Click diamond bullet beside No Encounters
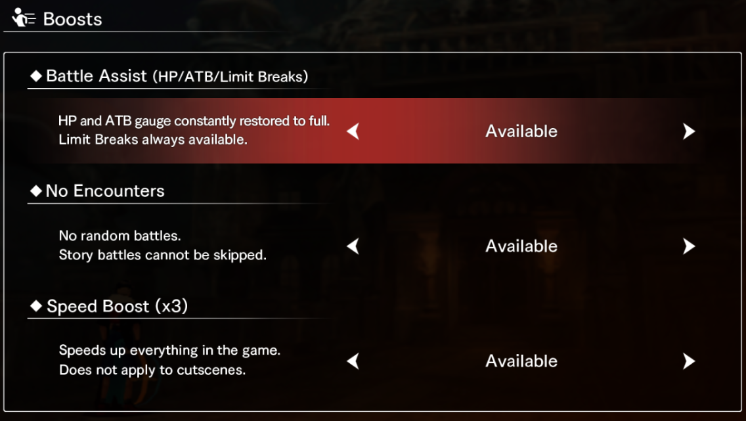The height and width of the screenshot is (421, 746). point(35,191)
